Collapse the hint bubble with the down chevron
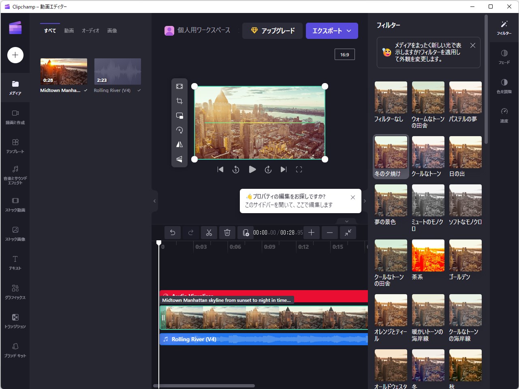 coord(346,221)
